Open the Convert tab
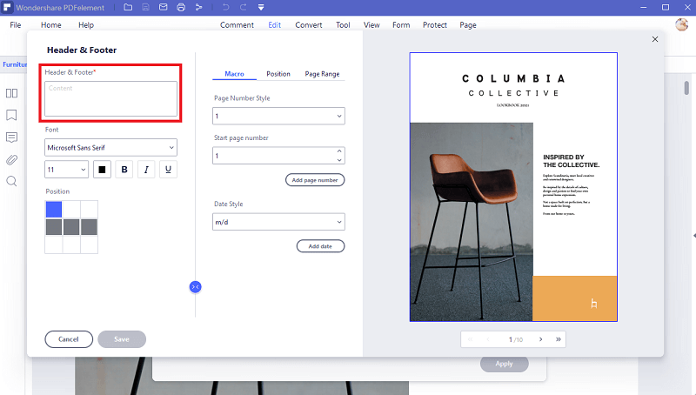This screenshot has width=696, height=395. point(309,25)
